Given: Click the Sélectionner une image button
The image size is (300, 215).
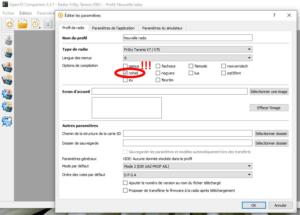Looking at the screenshot, I should pyautogui.click(x=269, y=92).
